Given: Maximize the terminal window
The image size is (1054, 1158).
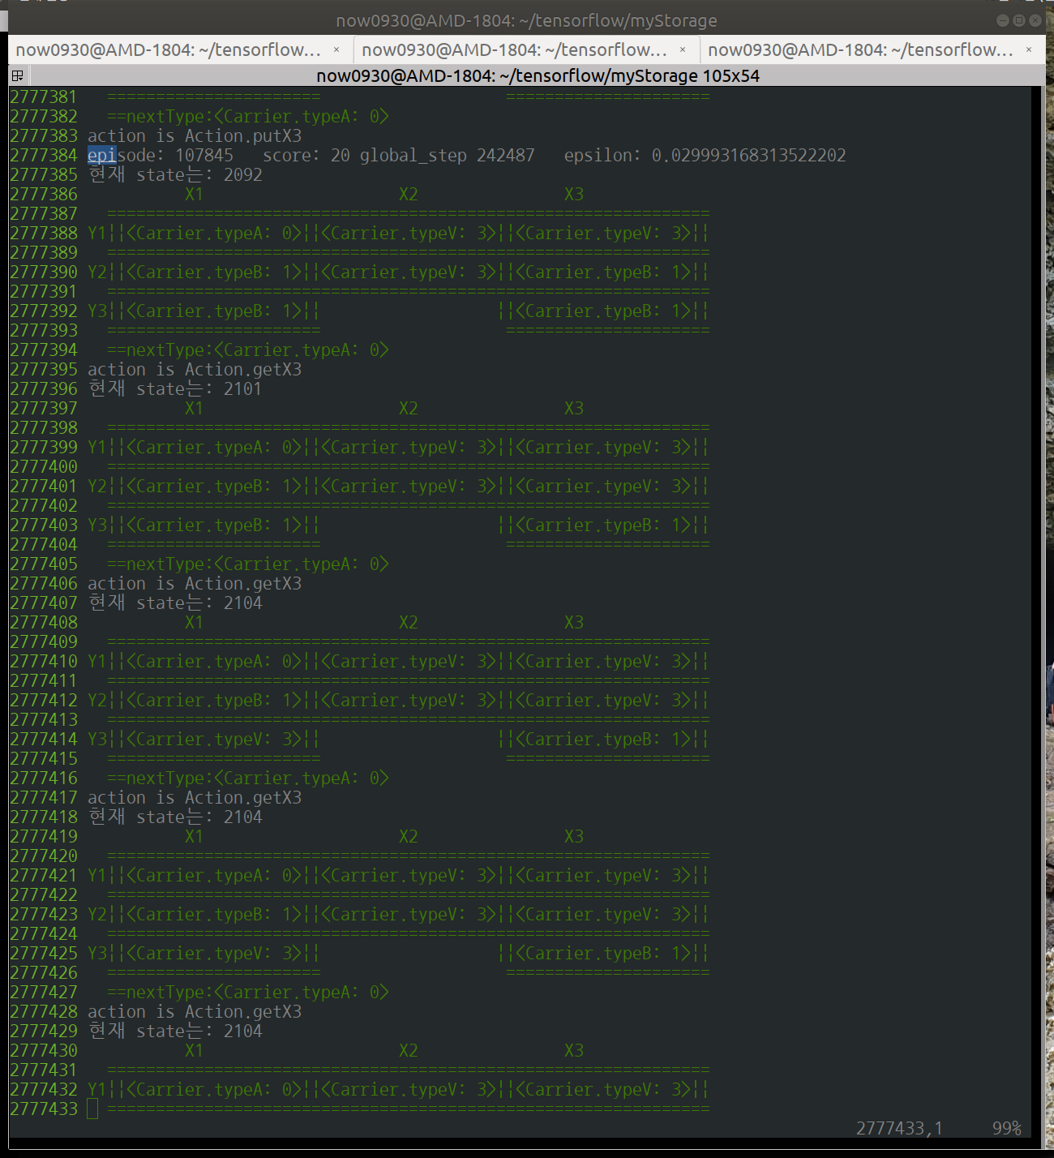Looking at the screenshot, I should [1019, 20].
